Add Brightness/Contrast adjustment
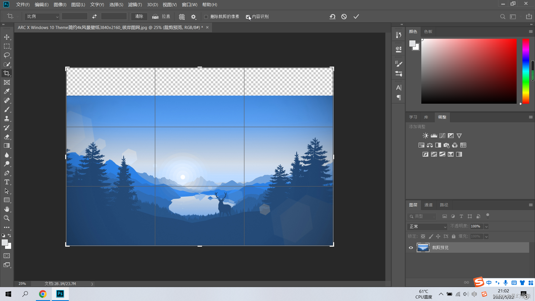The image size is (535, 301). click(425, 136)
